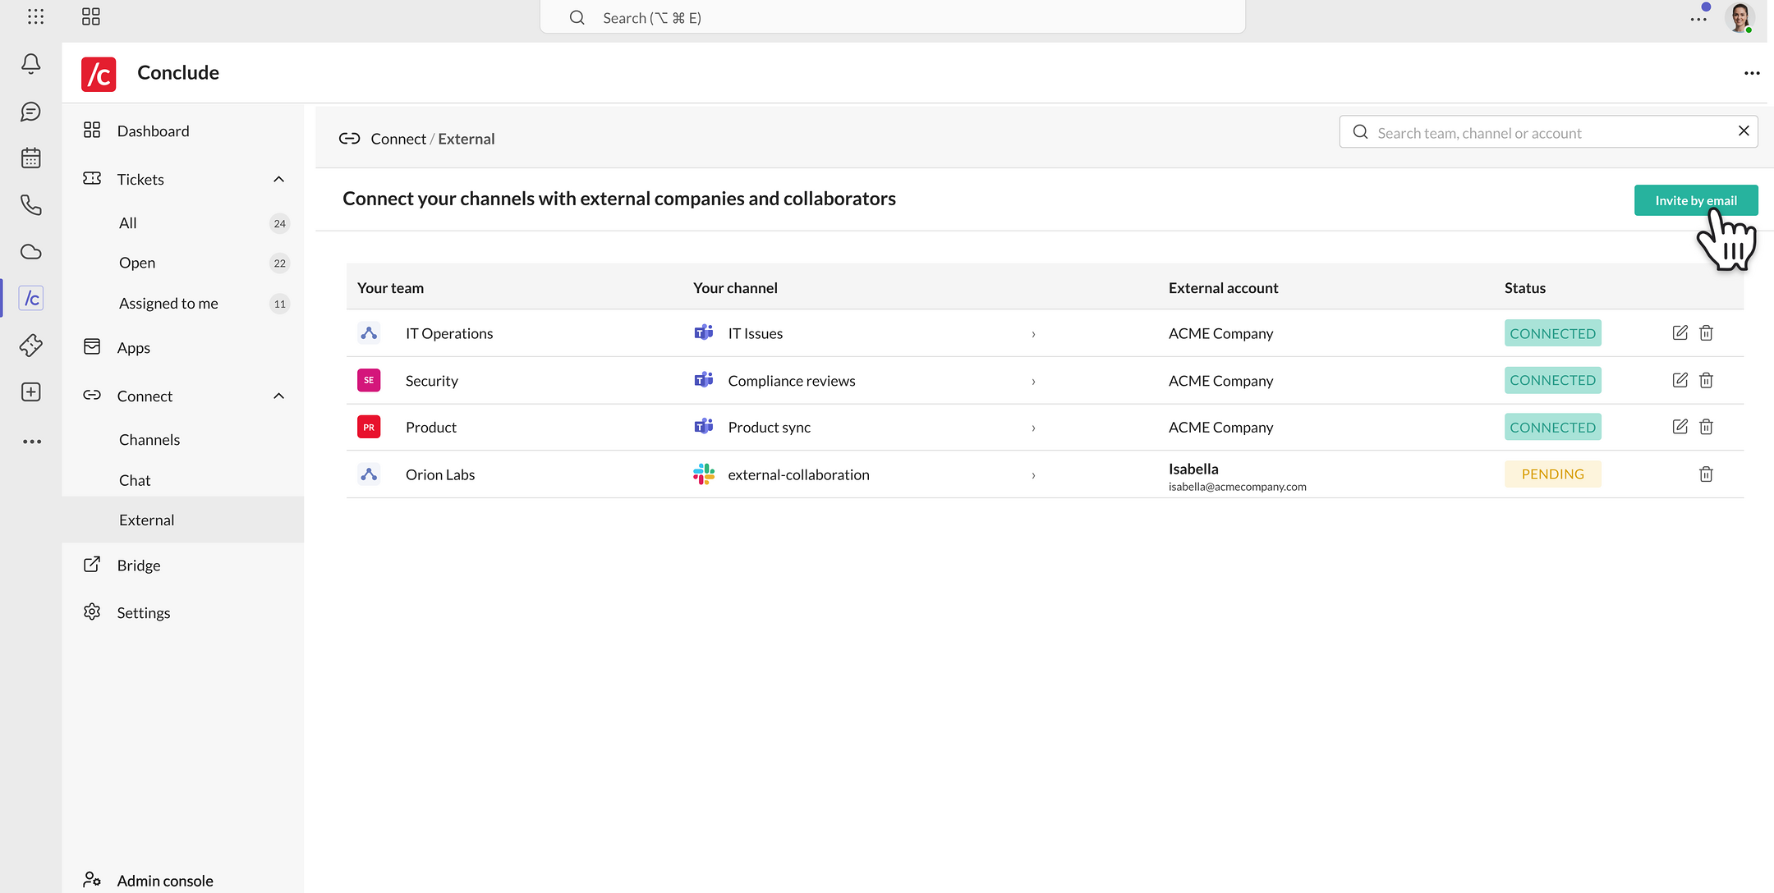Open the top bar ellipsis settings menu
1774x893 pixels.
point(1698,19)
